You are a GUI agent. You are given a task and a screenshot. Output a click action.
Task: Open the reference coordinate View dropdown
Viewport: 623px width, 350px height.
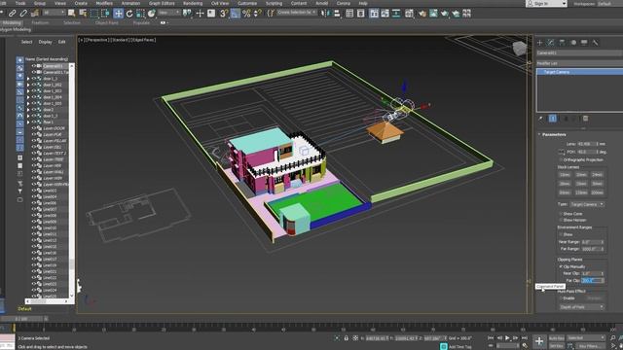coord(169,13)
